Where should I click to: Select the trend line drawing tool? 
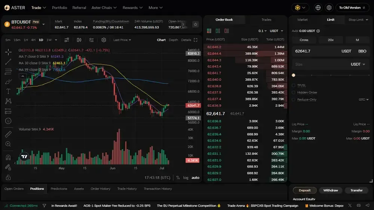[8, 62]
